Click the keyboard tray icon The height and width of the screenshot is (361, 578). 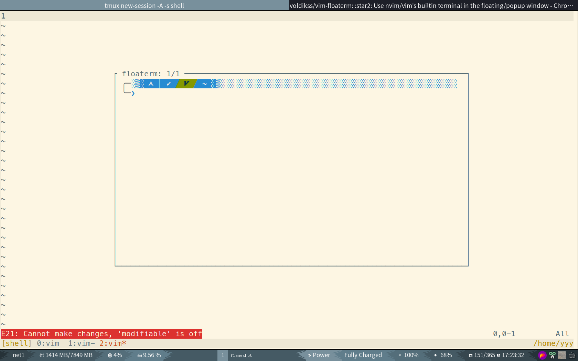point(572,355)
